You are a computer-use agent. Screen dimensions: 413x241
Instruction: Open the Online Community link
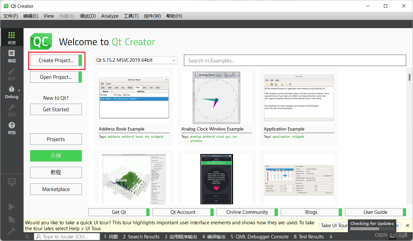(x=247, y=212)
